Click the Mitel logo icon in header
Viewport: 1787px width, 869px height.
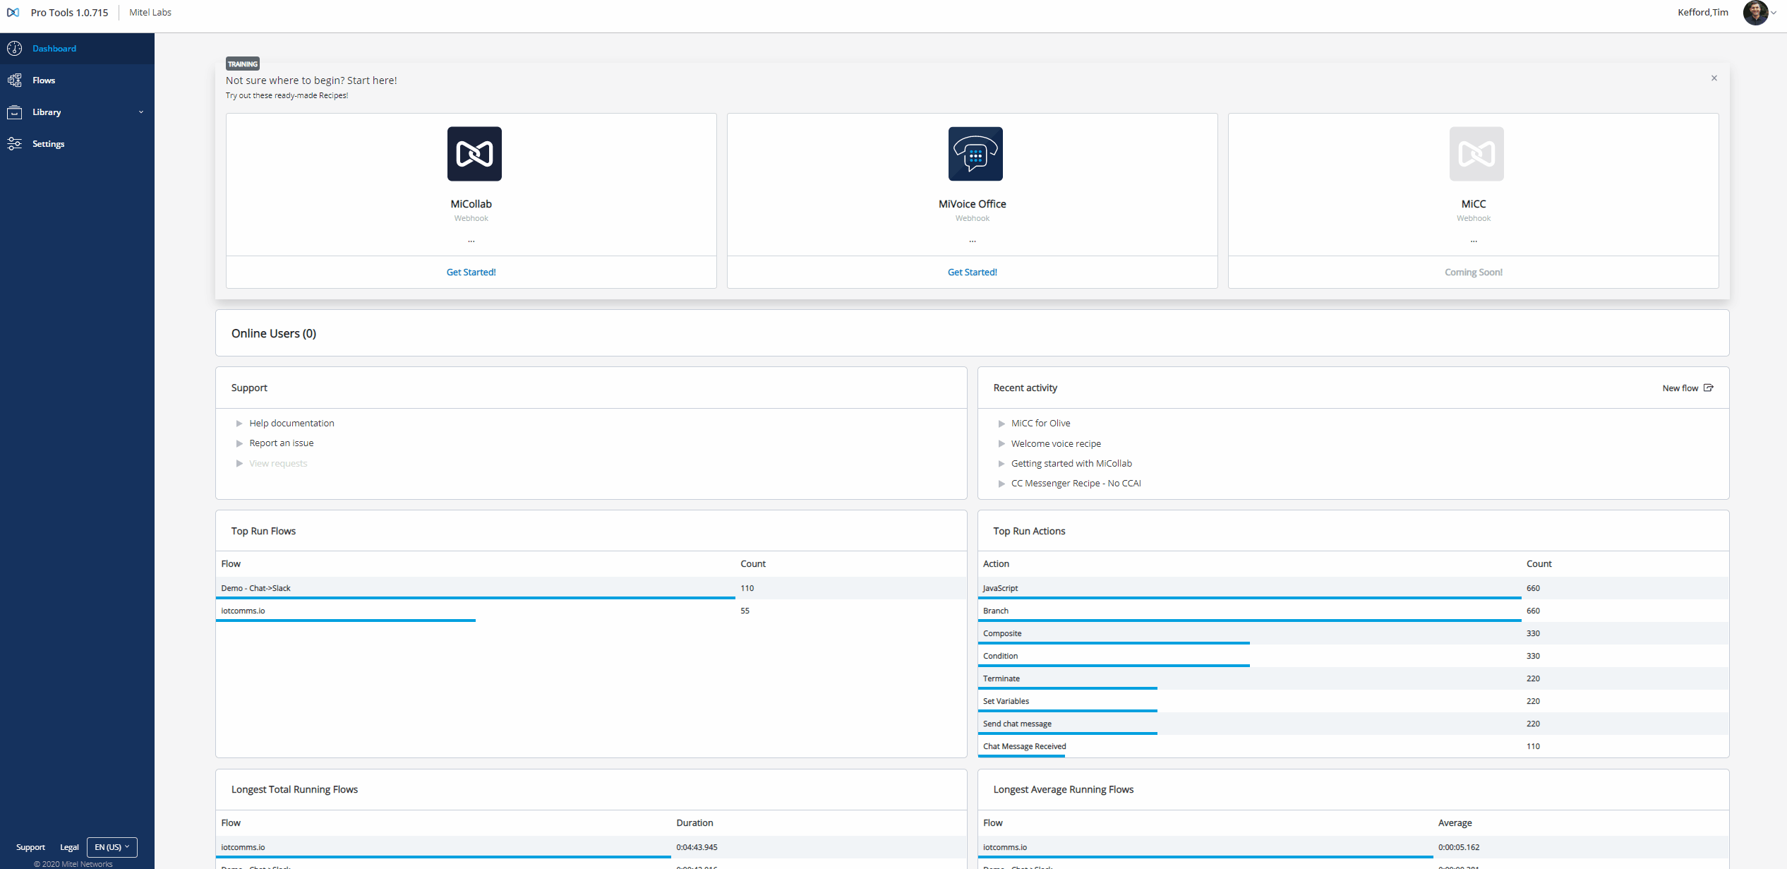13,13
